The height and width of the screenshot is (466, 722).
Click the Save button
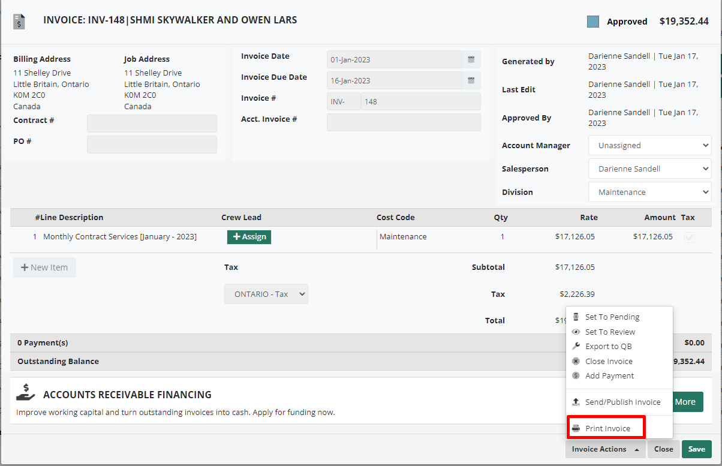tap(697, 449)
